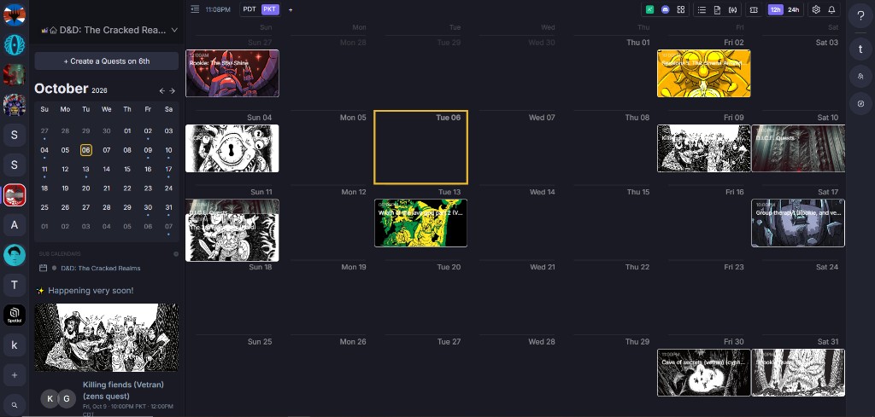The image size is (875, 417).
Task: Open the skull mask artwork server icon
Action: (x=15, y=105)
